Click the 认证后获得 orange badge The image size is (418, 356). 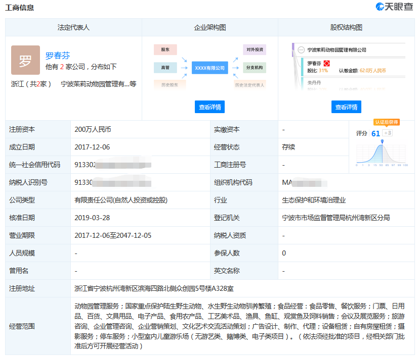tap(387, 122)
